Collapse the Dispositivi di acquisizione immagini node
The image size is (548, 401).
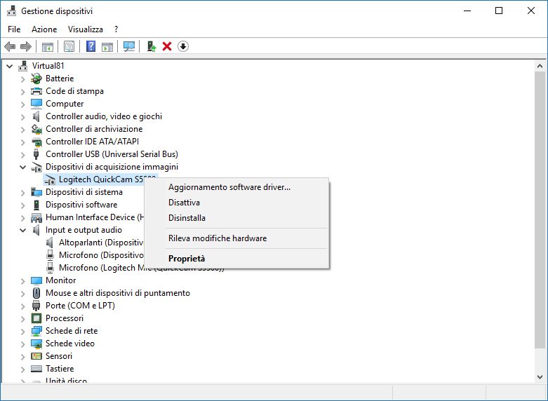tap(23, 167)
